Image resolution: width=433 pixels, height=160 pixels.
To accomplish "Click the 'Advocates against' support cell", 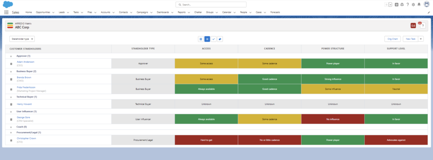I will click(x=396, y=140).
